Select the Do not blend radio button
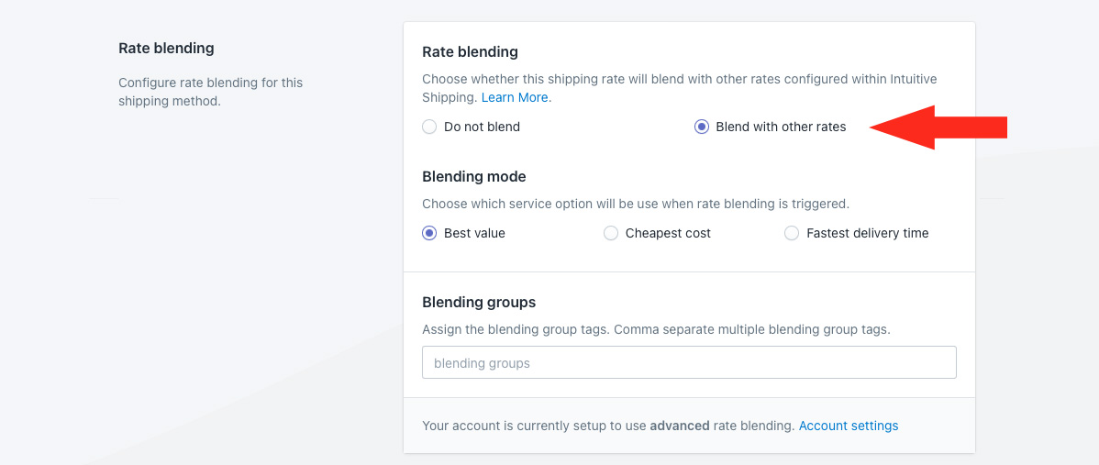Image resolution: width=1099 pixels, height=465 pixels. tap(429, 127)
